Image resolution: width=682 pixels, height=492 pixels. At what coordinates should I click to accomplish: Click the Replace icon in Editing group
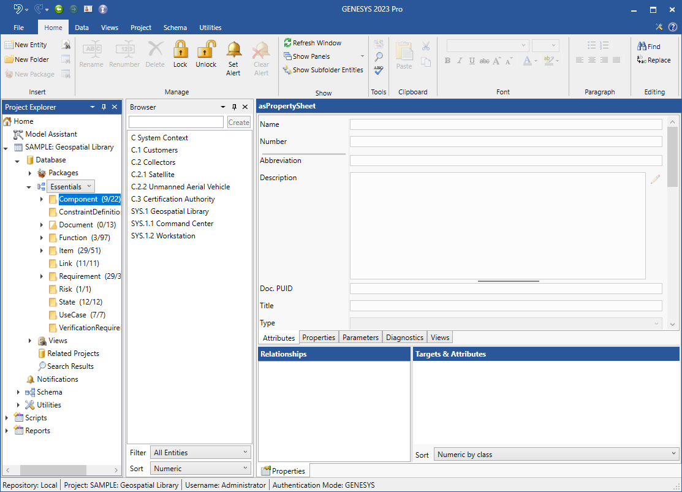tap(642, 59)
